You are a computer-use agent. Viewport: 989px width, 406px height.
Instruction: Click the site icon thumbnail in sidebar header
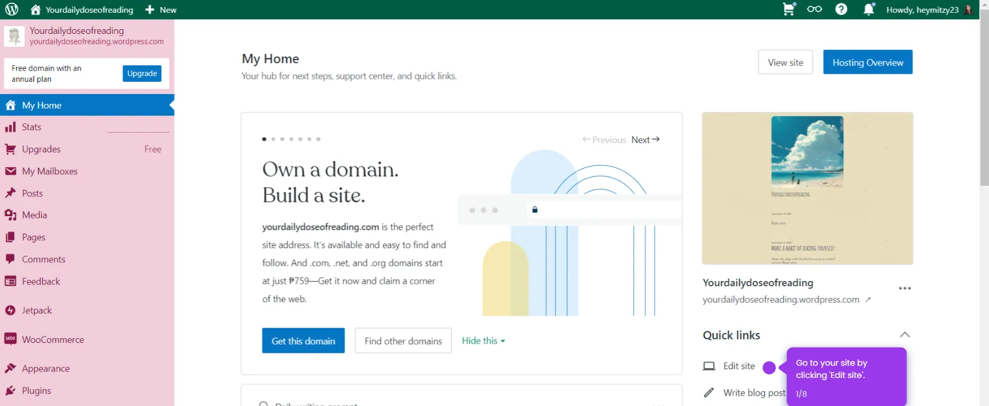14,36
